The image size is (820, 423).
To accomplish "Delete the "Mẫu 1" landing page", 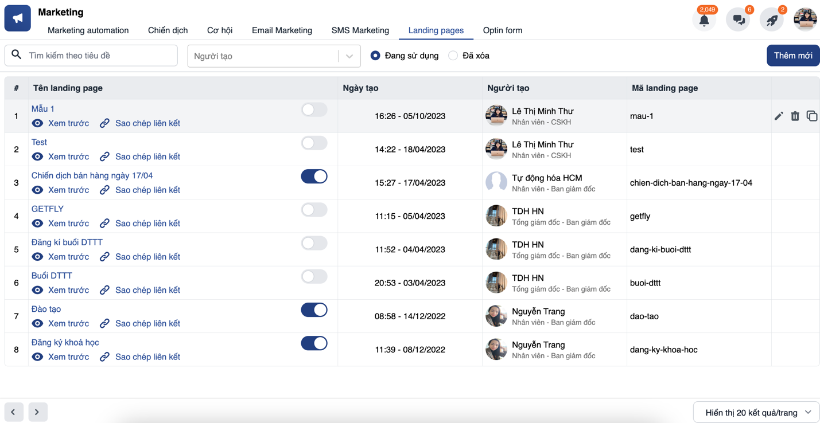I will tap(795, 116).
